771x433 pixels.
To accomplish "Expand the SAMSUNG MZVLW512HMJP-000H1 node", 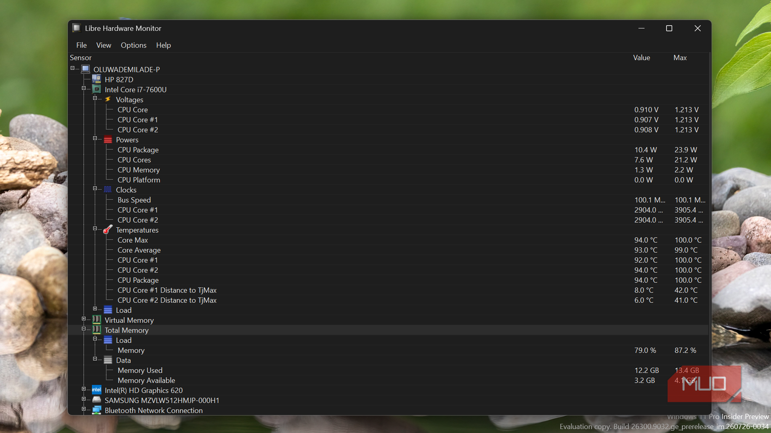I will (84, 399).
